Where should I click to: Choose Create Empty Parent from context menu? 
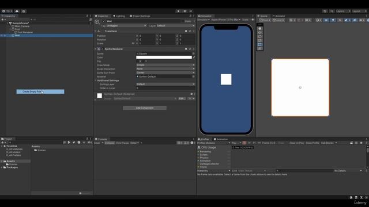[x=40, y=91]
